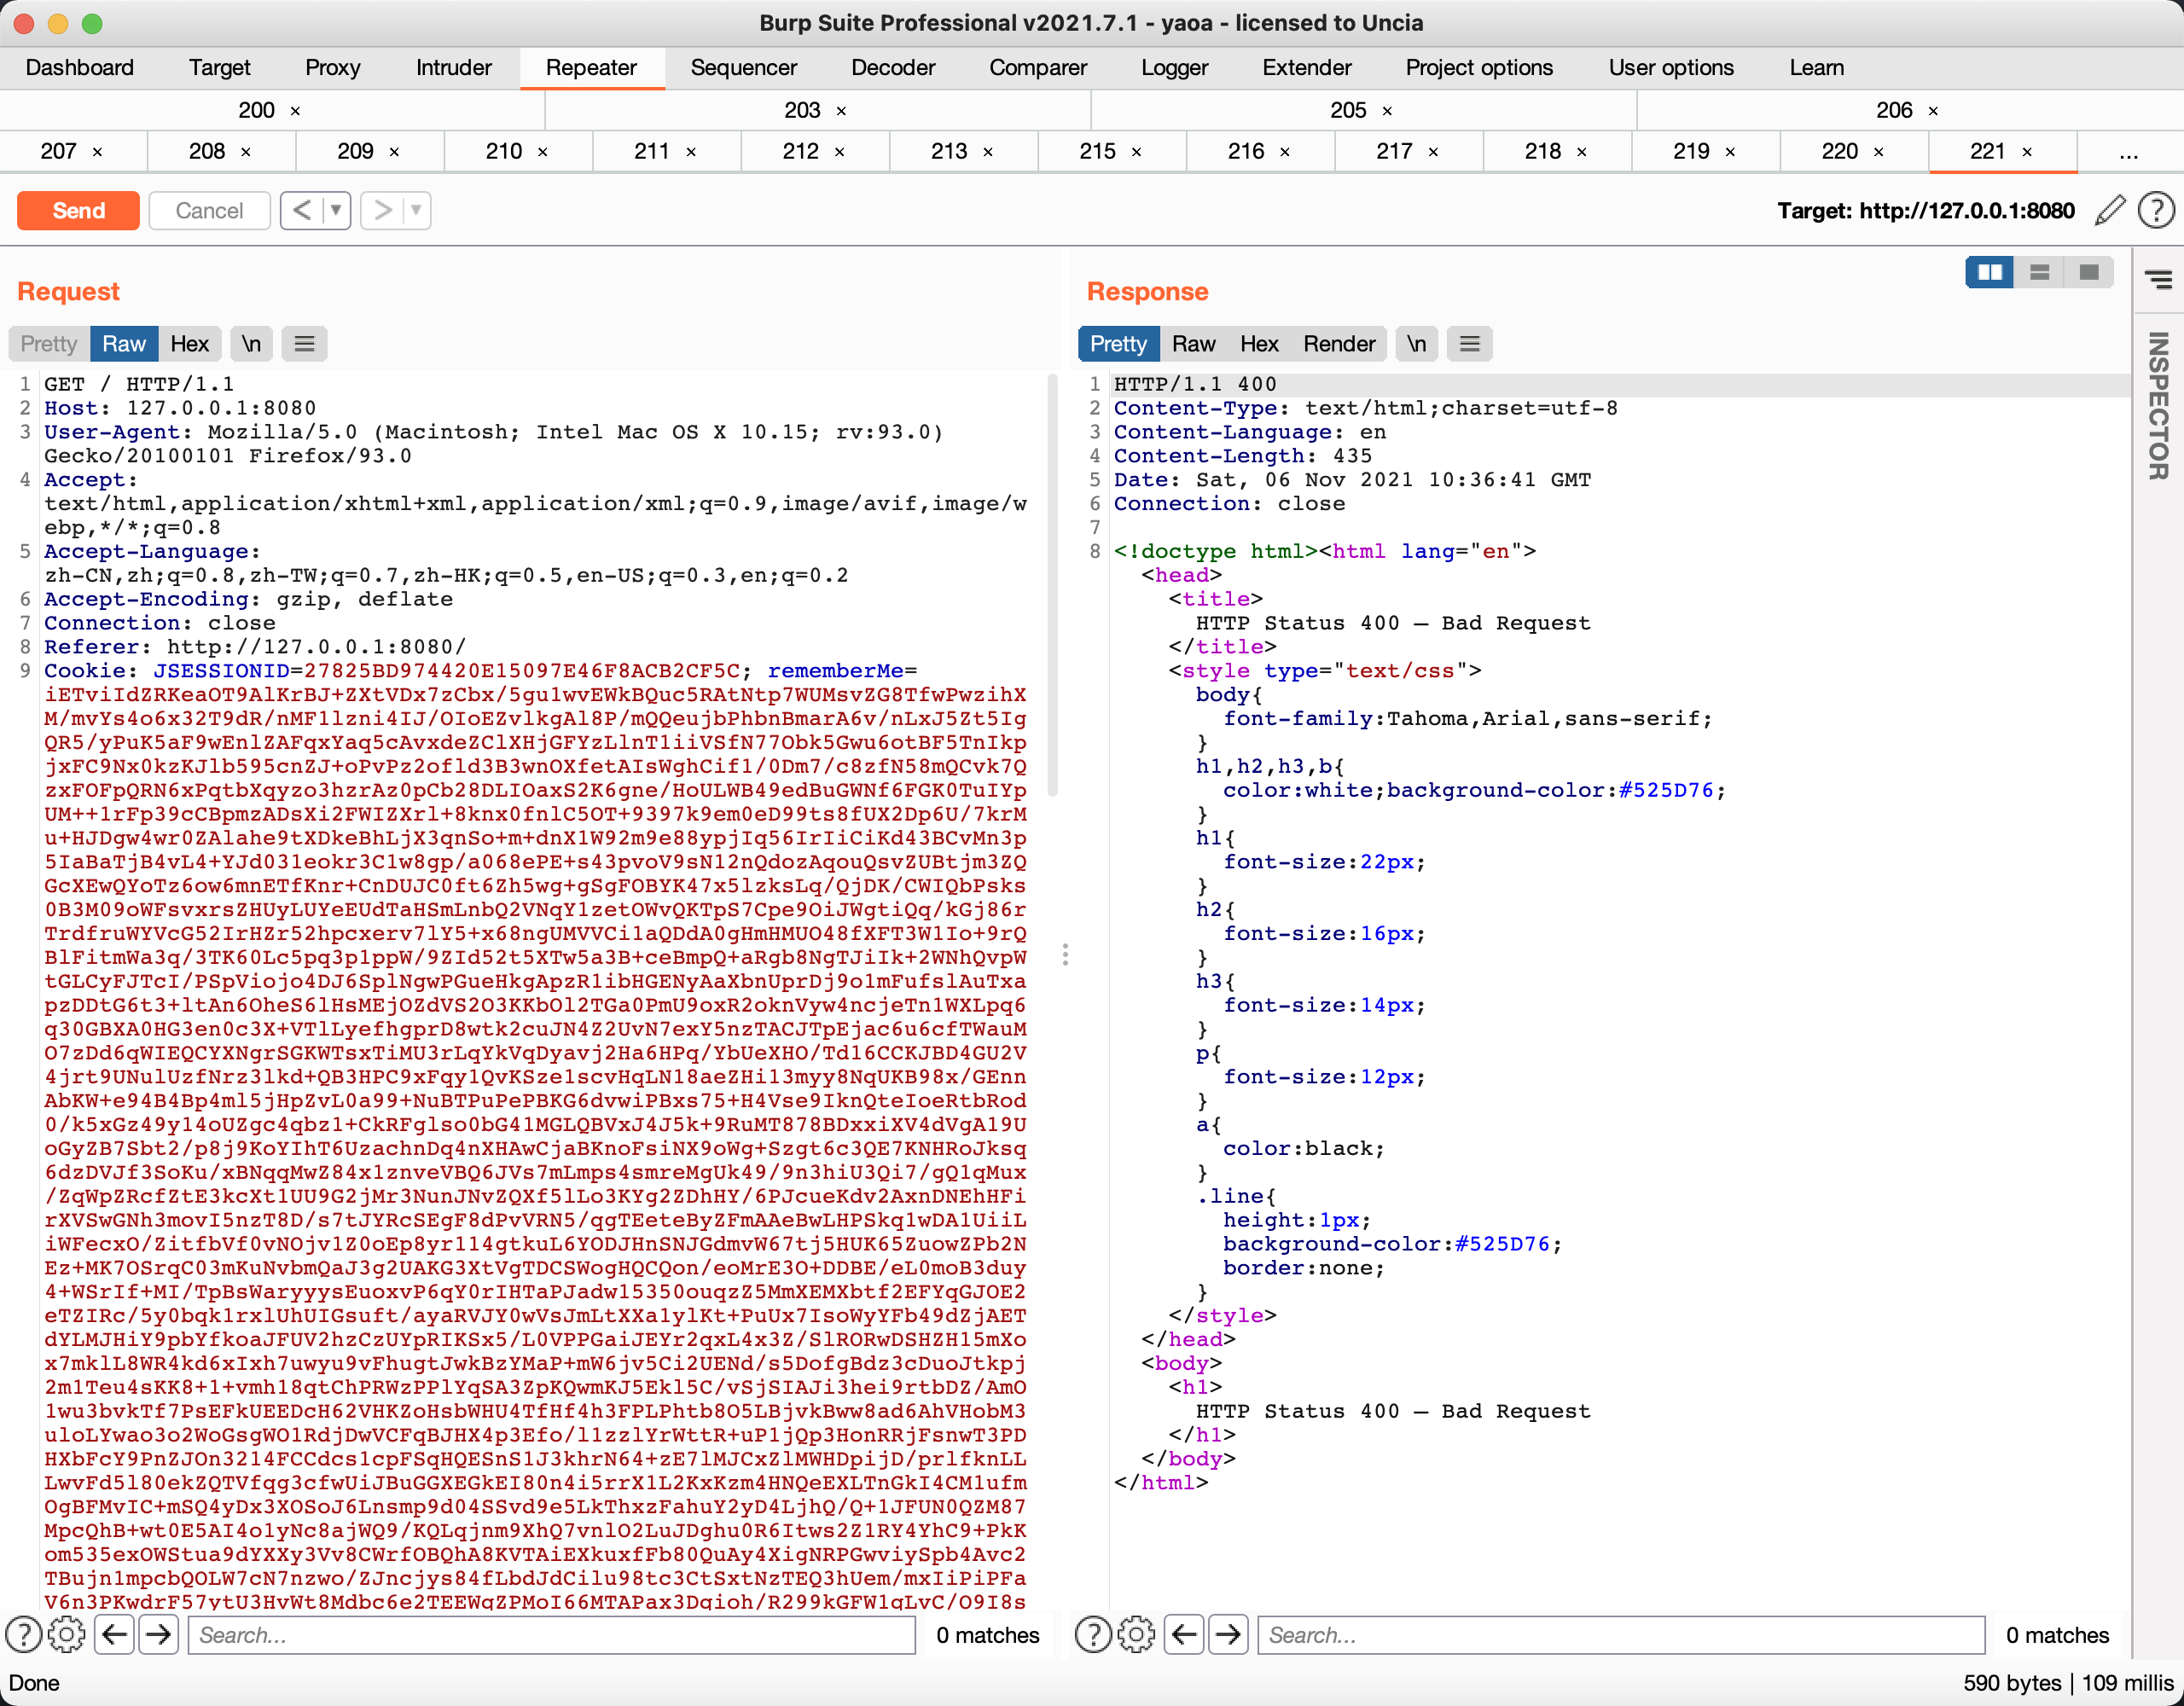The image size is (2184, 1706).
Task: Expand the INSPECTOR side panel
Action: (x=2158, y=405)
